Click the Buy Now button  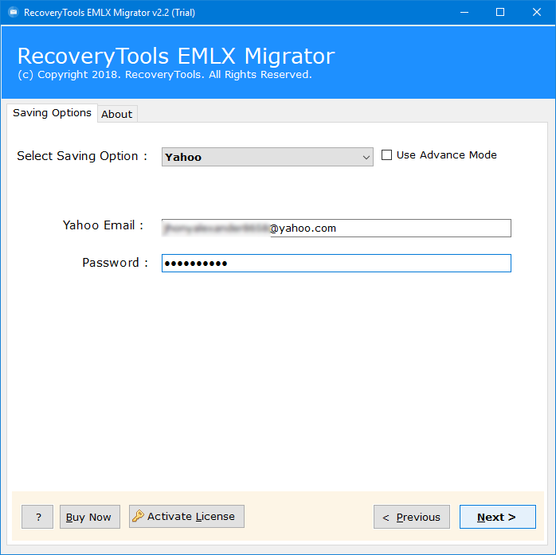pos(90,517)
